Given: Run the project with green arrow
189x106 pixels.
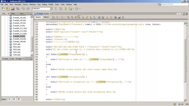Looking at the screenshot, I should (x=66, y=9).
